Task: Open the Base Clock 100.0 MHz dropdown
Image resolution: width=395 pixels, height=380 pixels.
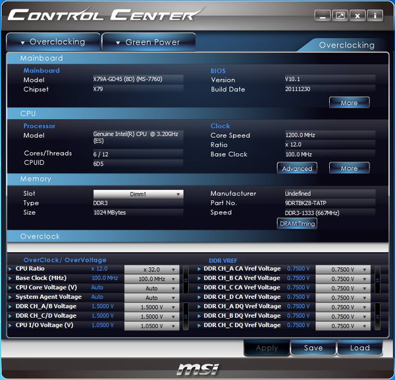Action: [151, 279]
